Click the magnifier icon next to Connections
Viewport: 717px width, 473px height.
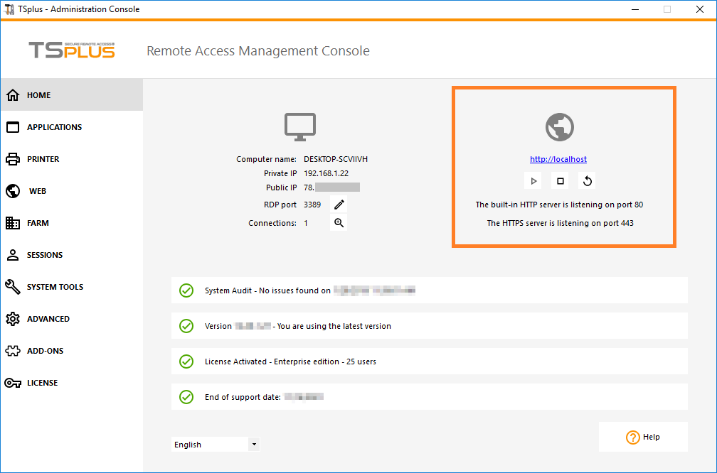pyautogui.click(x=339, y=223)
